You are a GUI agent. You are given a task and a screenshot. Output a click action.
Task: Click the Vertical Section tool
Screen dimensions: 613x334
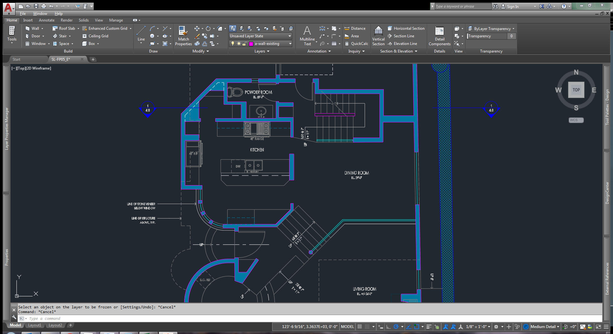378,36
